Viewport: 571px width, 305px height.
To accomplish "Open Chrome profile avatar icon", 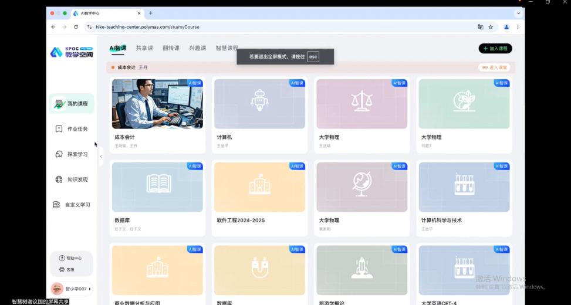I will point(506,27).
